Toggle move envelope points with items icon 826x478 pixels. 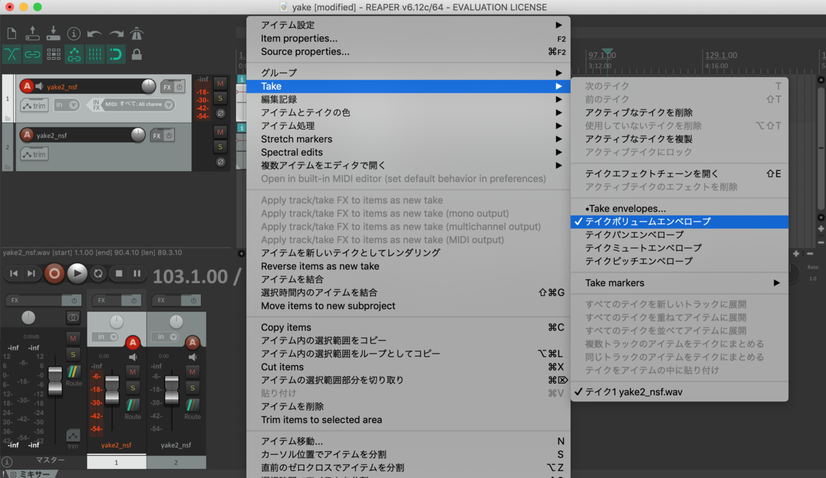click(x=74, y=54)
